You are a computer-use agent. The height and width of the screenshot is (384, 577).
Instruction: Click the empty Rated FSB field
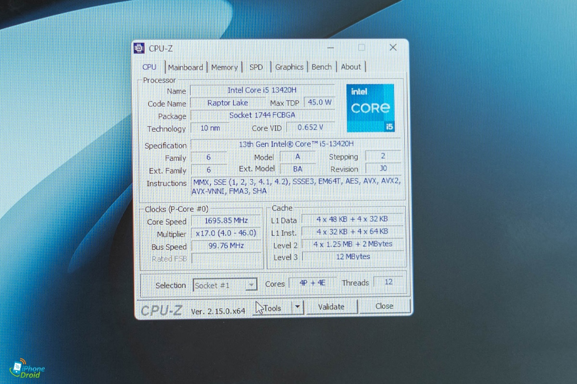tap(226, 258)
